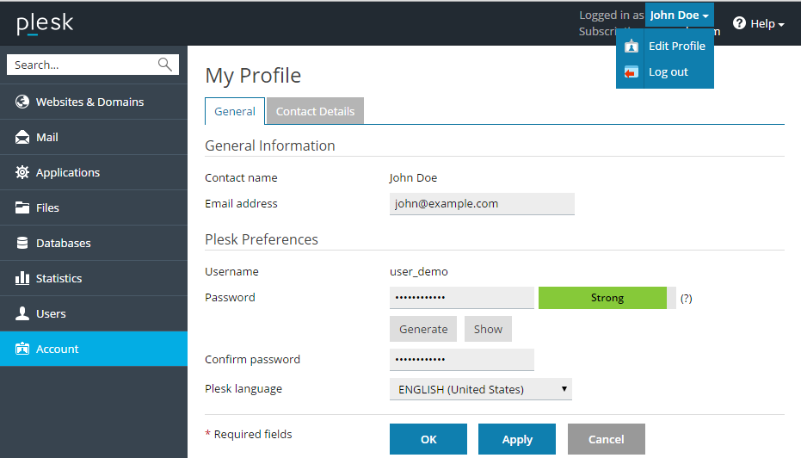Screen dimensions: 801x458
Task: Collapse the John Doe user dropdown
Action: tap(679, 15)
